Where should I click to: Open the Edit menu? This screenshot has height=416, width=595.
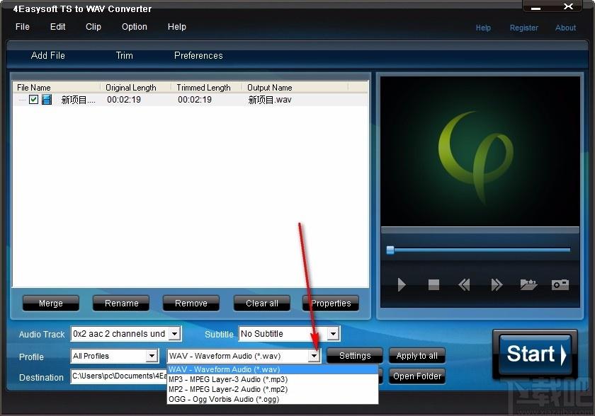click(x=57, y=27)
